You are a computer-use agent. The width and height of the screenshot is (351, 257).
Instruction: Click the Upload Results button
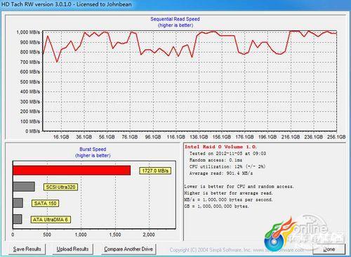[72, 249]
